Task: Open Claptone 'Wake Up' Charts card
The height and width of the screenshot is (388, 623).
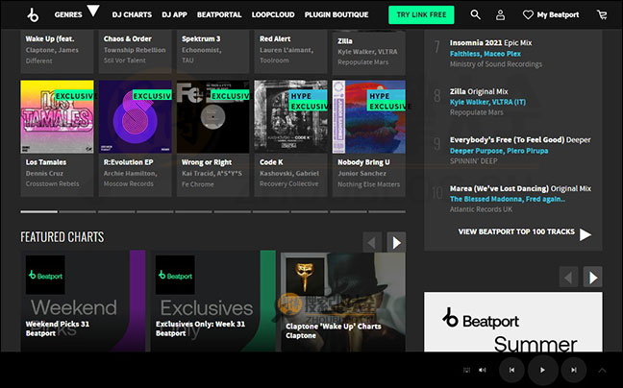Action: pyautogui.click(x=343, y=301)
